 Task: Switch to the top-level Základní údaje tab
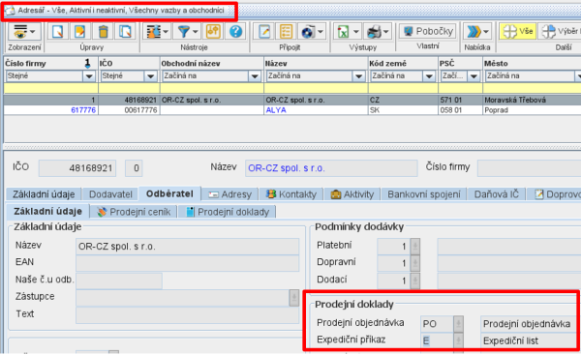click(44, 194)
